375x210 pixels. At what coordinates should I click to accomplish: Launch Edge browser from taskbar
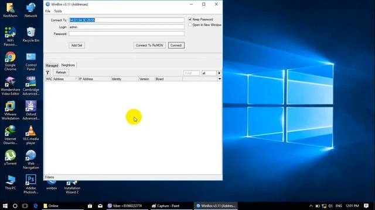pos(35,206)
